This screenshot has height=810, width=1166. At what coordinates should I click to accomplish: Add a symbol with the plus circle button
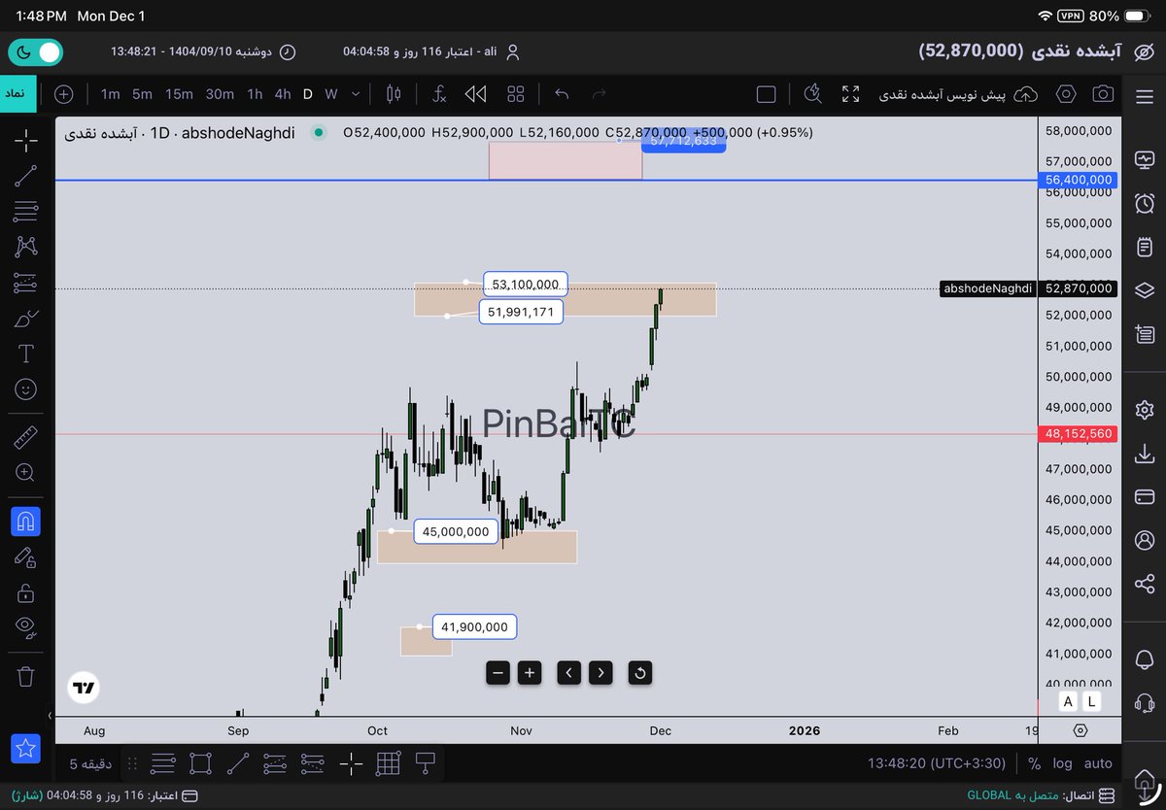tap(63, 94)
